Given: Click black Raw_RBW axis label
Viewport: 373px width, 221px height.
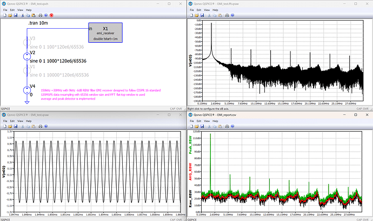Looking at the screenshot, I should 190,199.
